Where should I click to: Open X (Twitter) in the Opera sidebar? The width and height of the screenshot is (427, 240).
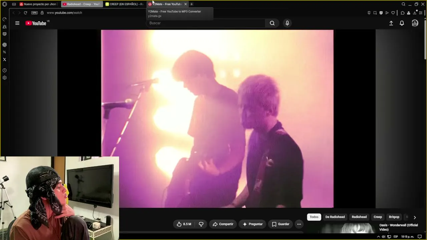click(5, 59)
